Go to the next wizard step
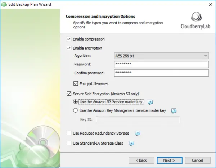Screen dimensions: 216x168 point(170,160)
